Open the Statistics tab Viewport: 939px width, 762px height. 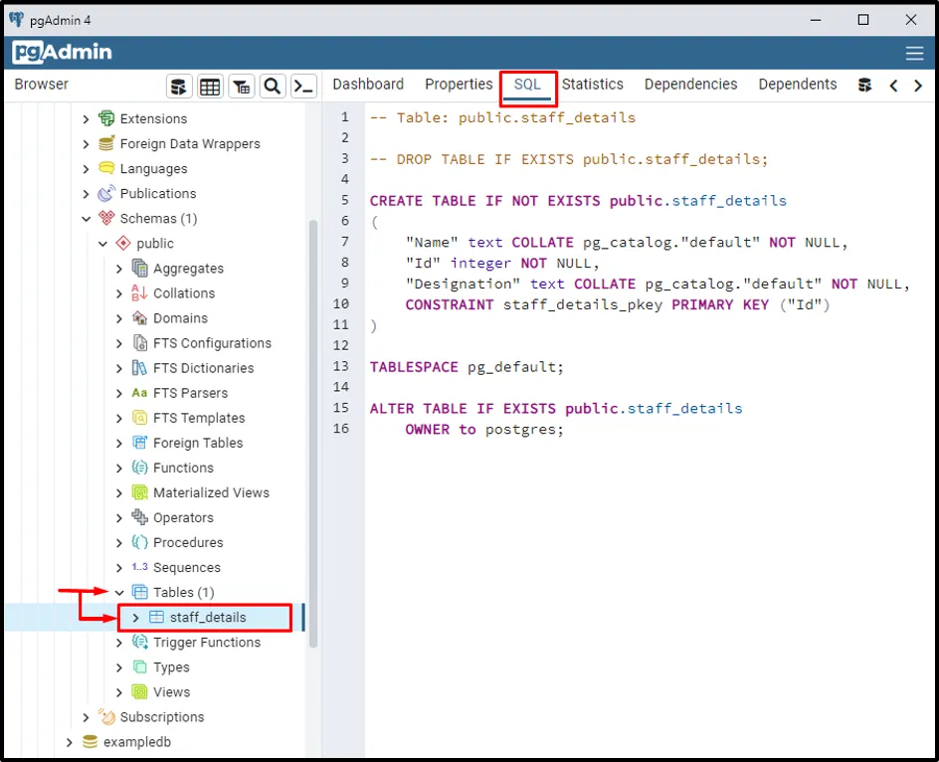[592, 85]
